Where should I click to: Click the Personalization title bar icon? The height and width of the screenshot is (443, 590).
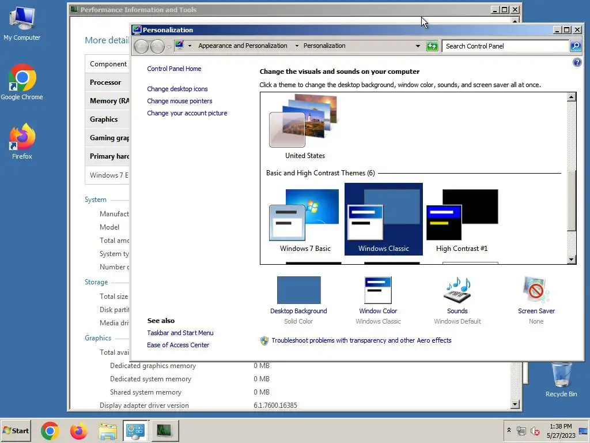pyautogui.click(x=137, y=30)
